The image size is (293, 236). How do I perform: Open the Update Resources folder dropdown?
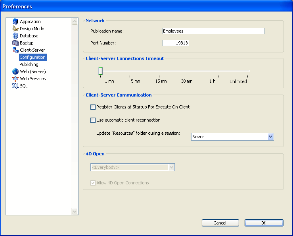coord(232,137)
